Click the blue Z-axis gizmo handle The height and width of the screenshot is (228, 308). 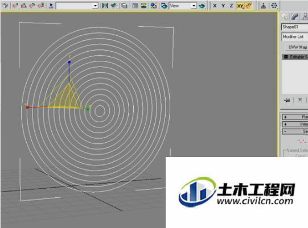point(69,62)
